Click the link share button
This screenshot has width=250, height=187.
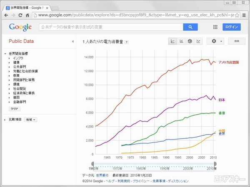[x=237, y=41]
